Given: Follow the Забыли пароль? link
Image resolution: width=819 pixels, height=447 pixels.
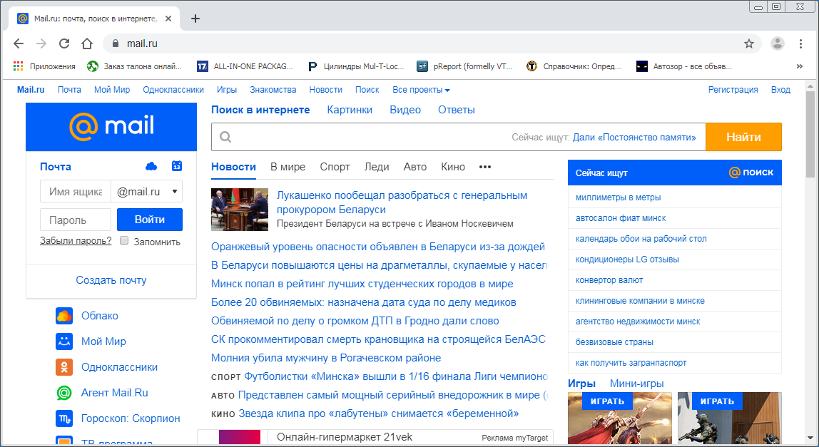Looking at the screenshot, I should (76, 241).
